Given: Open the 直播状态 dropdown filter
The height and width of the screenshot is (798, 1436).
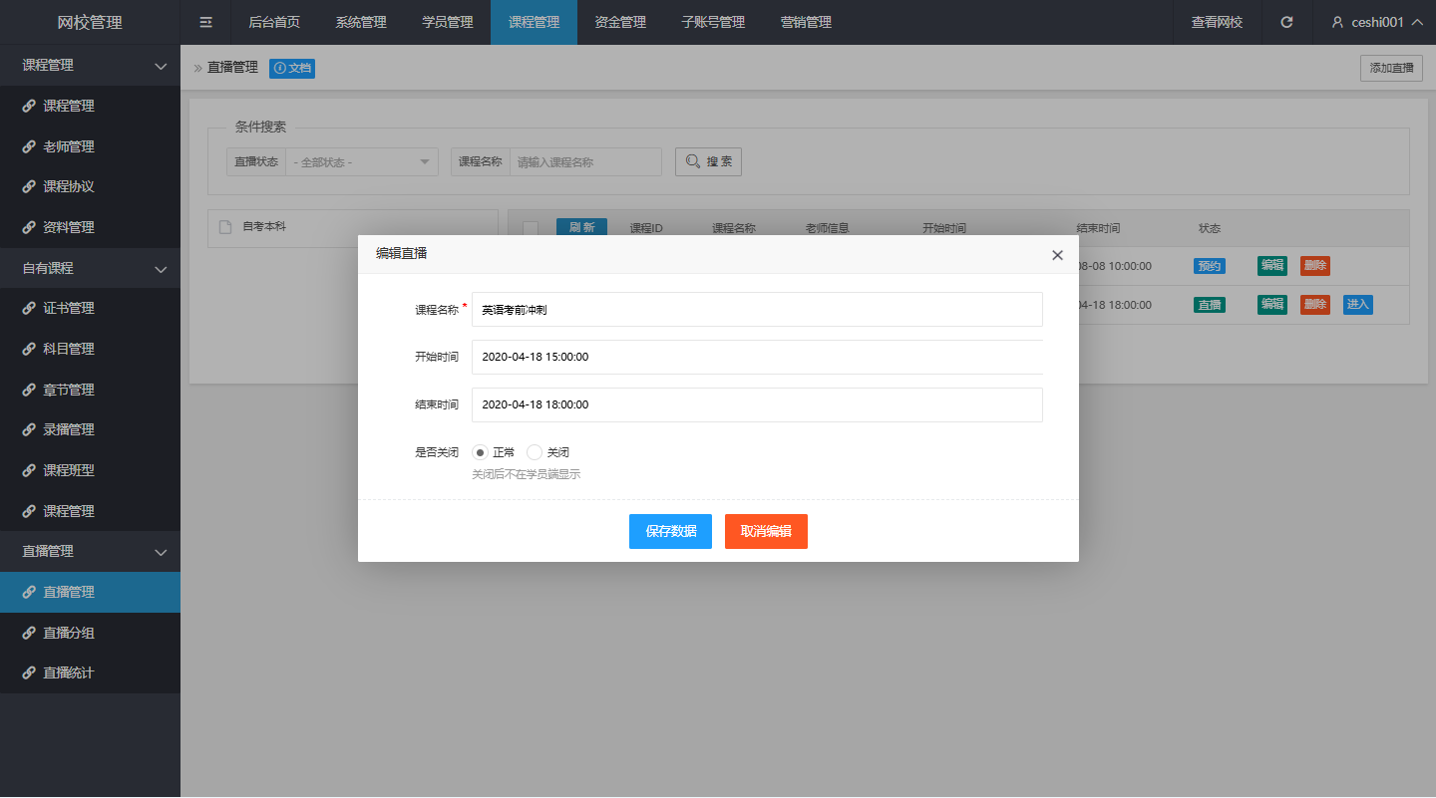Looking at the screenshot, I should click(x=361, y=162).
